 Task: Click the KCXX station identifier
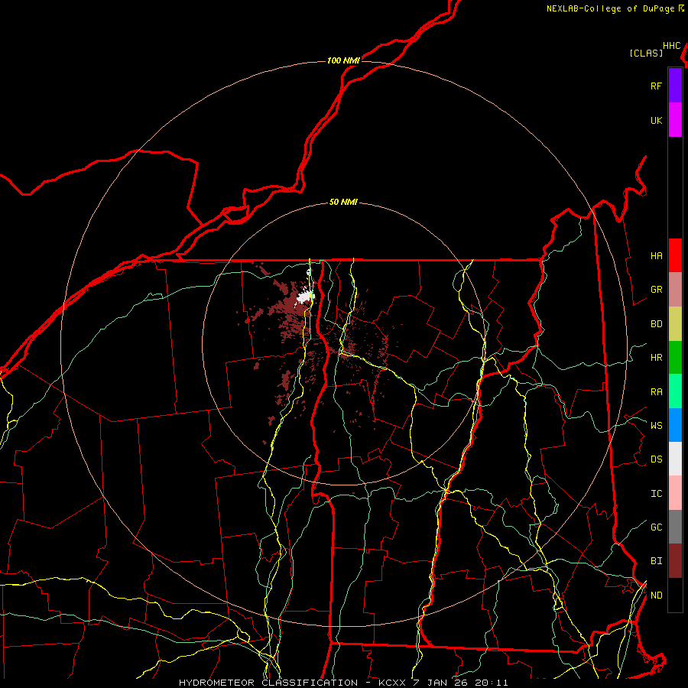pos(392,683)
